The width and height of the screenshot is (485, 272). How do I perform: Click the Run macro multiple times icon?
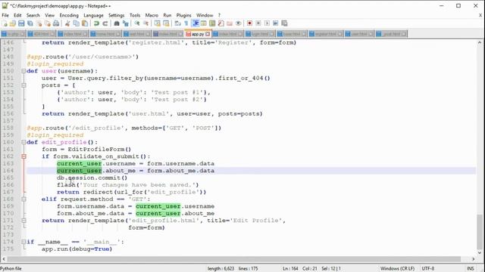coord(276,23)
